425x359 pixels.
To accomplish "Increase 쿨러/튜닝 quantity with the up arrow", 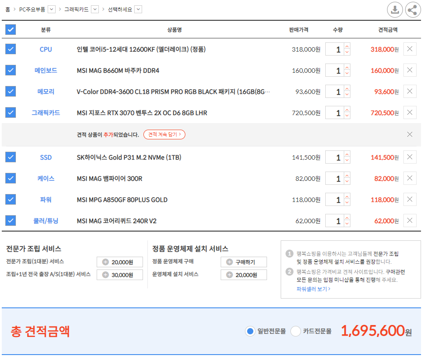I will tap(347, 217).
